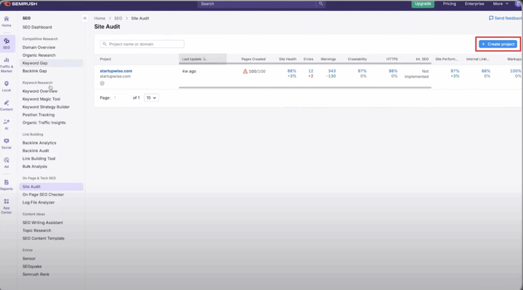Open SEO Writing Assistant
Screen dimensions: 523x290
pos(43,223)
